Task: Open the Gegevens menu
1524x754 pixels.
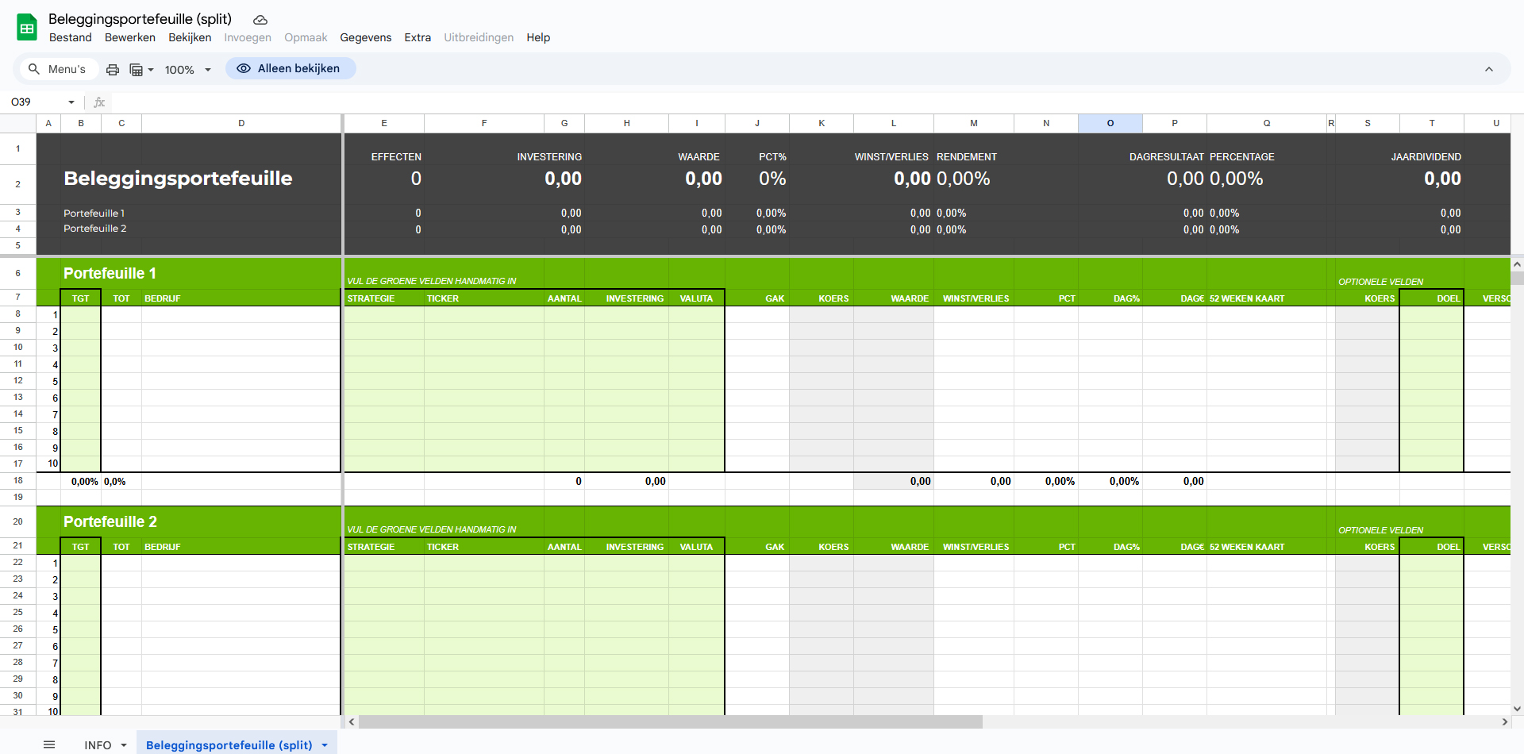Action: (366, 37)
